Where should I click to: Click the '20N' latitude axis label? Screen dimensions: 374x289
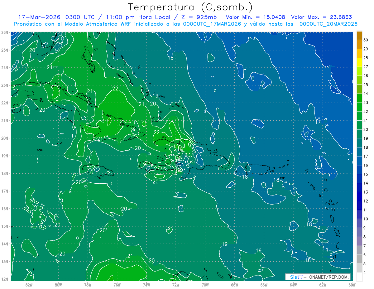point(4,138)
